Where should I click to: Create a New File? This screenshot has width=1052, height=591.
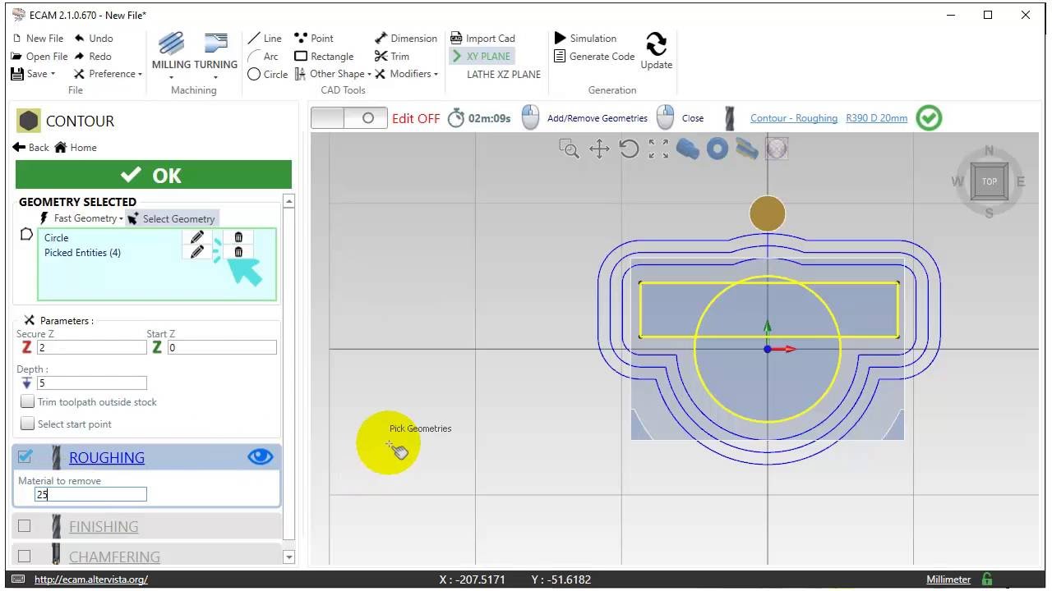point(38,39)
